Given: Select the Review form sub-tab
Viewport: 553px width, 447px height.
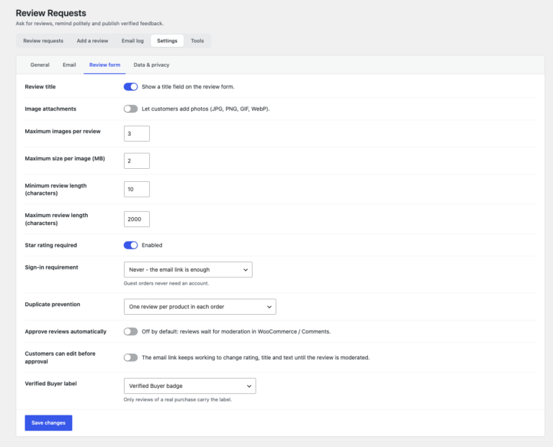Looking at the screenshot, I should coord(104,65).
